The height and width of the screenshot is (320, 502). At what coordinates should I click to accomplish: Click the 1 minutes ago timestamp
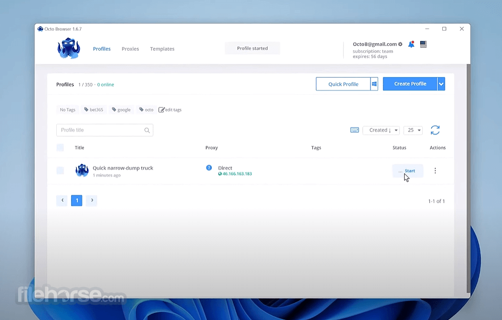(x=106, y=175)
